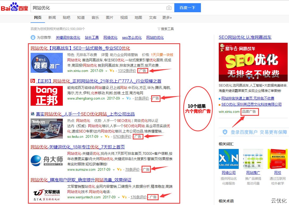
Task: Open the 1312条评价 reviews link
Action: [x=127, y=71]
